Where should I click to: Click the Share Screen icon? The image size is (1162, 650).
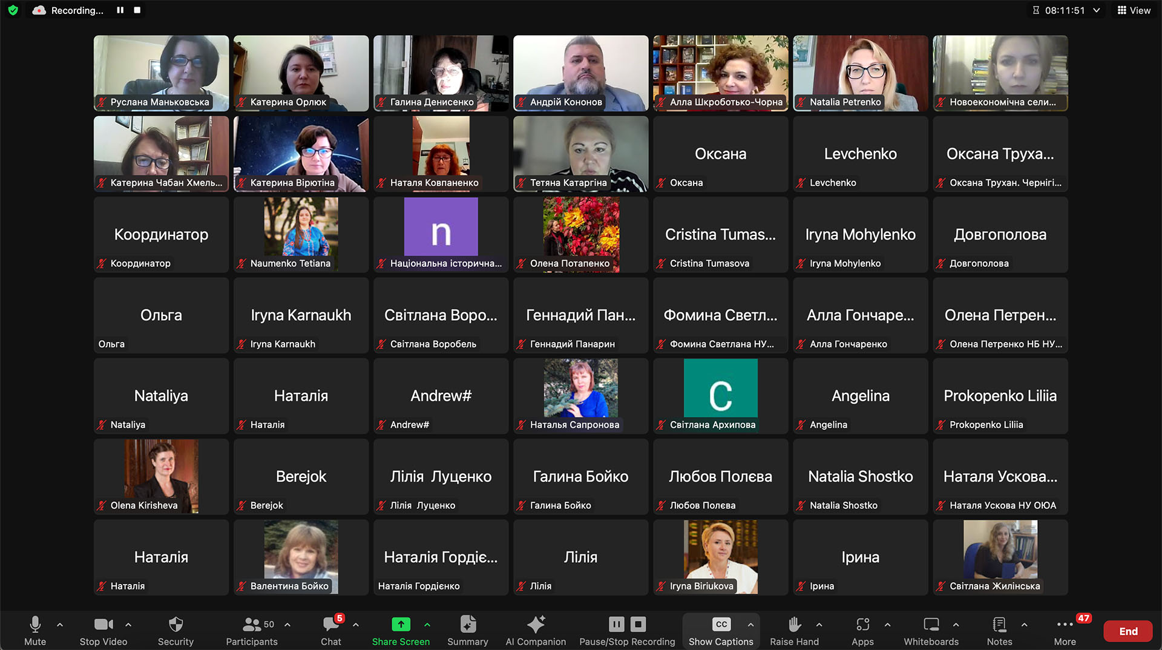tap(401, 625)
